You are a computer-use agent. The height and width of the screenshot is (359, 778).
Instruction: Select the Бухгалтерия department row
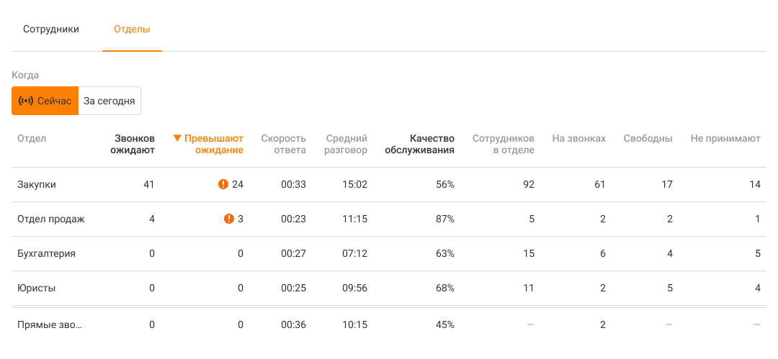coord(47,253)
